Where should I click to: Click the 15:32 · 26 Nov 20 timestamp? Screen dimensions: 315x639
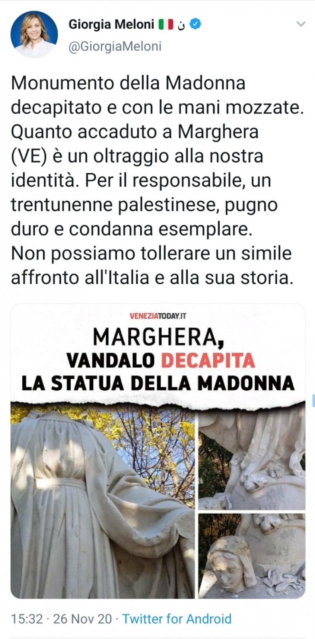click(61, 619)
